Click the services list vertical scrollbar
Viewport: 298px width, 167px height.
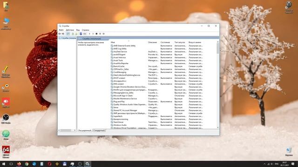tap(218, 48)
